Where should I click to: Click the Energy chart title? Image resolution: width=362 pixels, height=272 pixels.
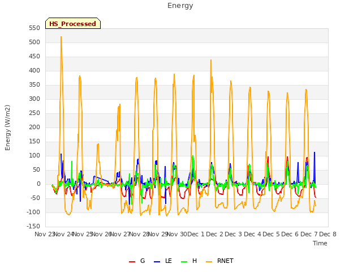(180, 6)
